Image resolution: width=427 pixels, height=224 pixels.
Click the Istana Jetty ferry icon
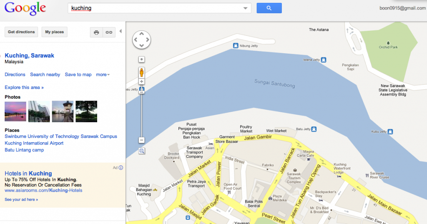tap(323, 60)
